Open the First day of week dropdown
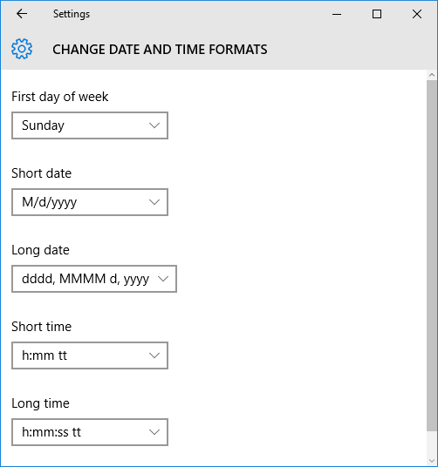438x467 pixels. [90, 125]
